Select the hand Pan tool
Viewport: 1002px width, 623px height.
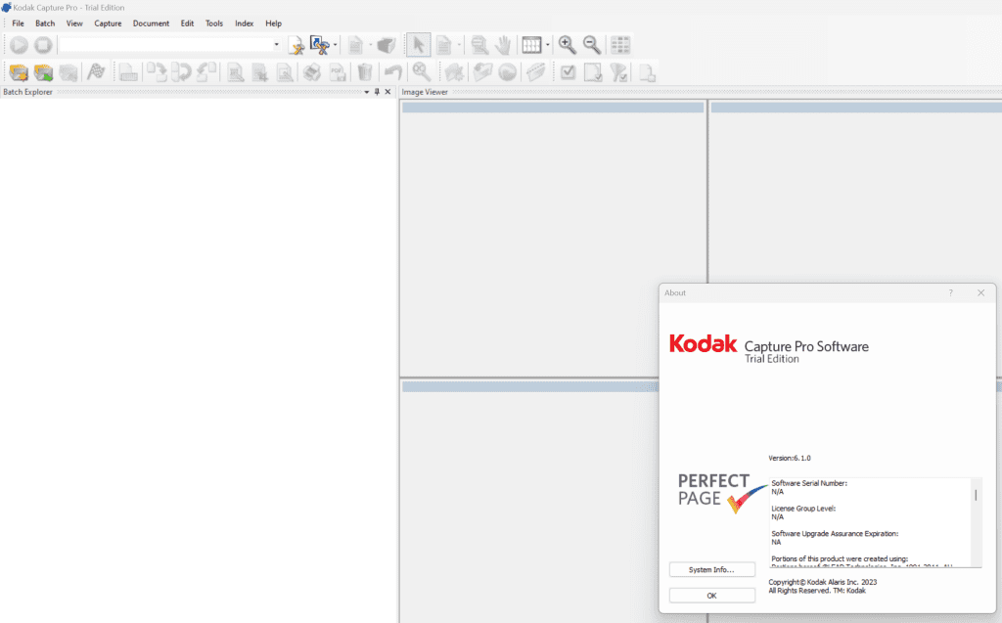pyautogui.click(x=504, y=45)
